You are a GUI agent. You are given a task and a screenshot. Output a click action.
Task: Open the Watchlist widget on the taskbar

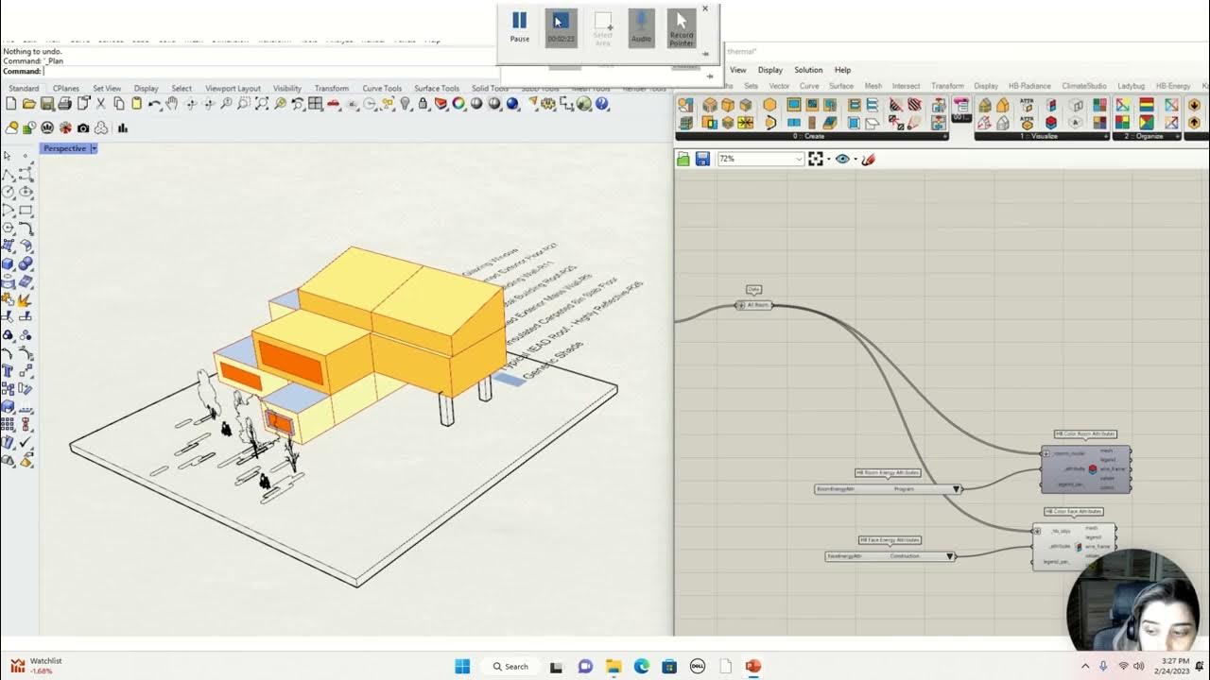(x=36, y=666)
